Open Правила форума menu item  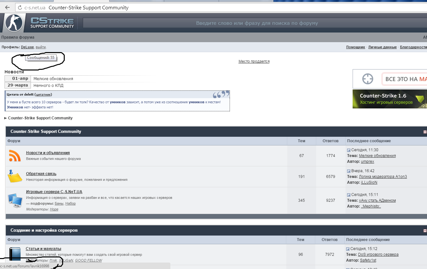(18, 37)
